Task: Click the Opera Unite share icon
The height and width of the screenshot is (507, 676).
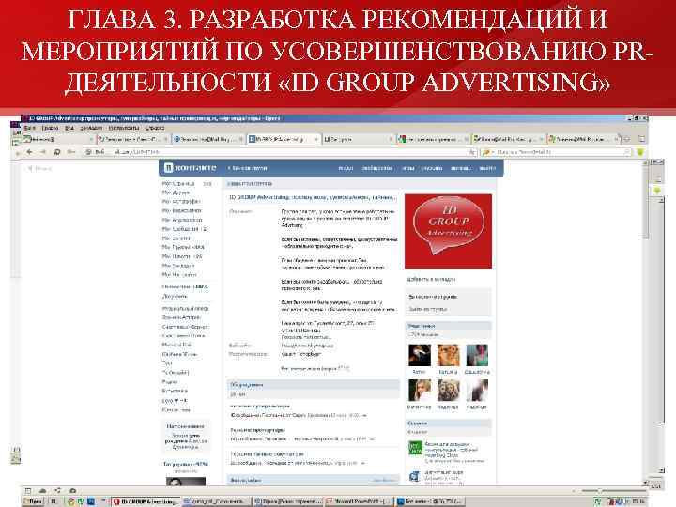Action: click(x=58, y=491)
